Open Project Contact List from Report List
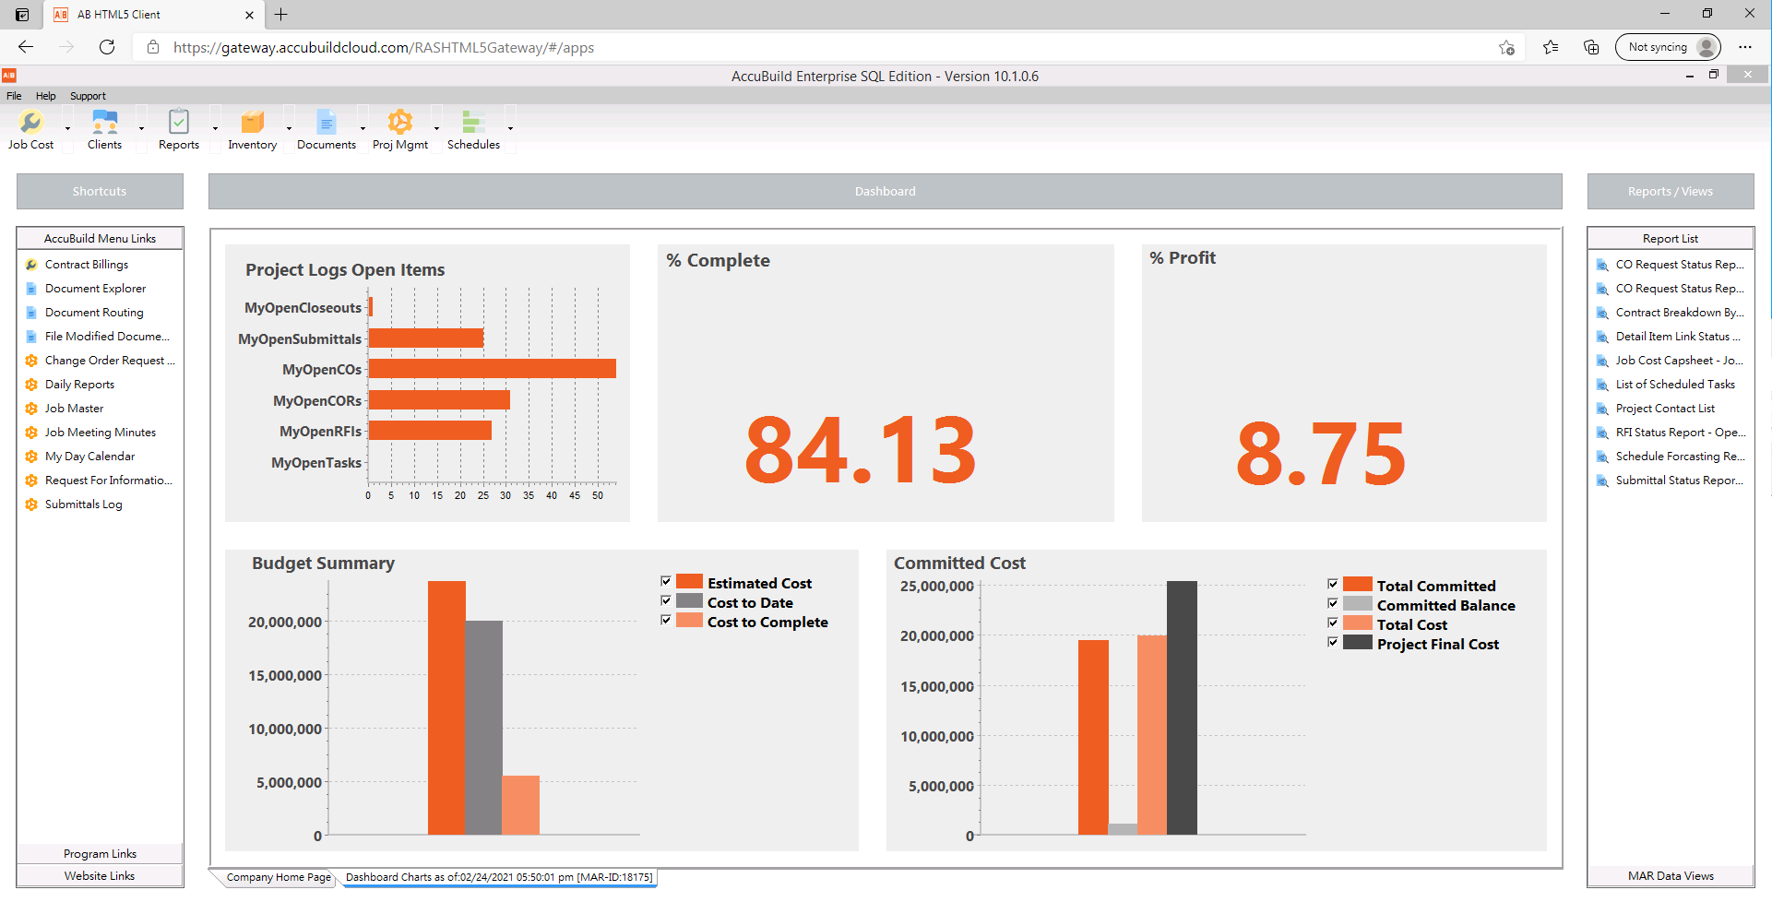 point(1666,408)
